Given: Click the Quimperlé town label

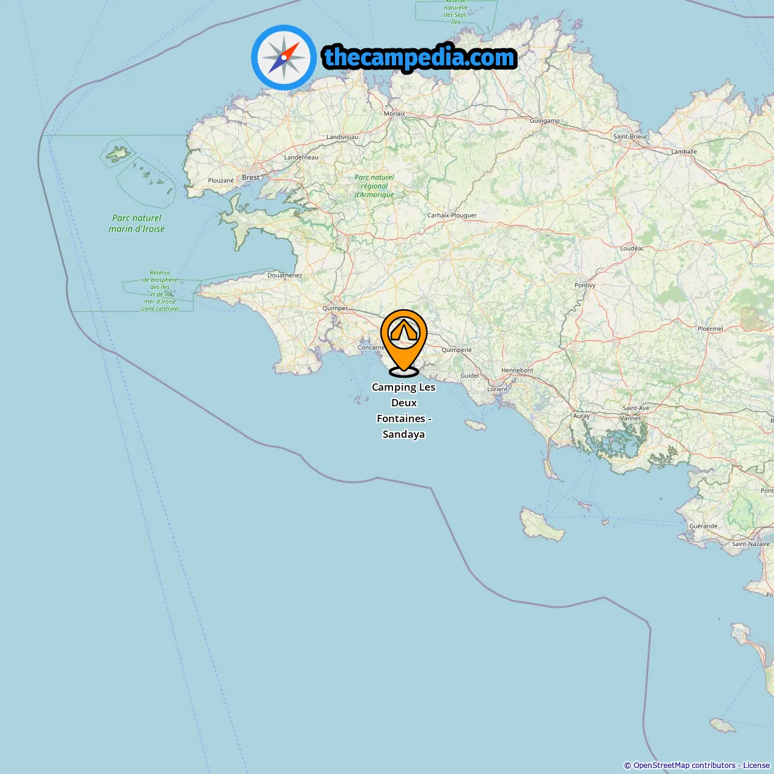Looking at the screenshot, I should [457, 350].
